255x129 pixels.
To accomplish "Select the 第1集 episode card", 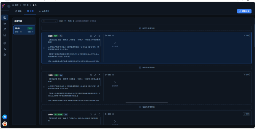I will click(24, 30).
